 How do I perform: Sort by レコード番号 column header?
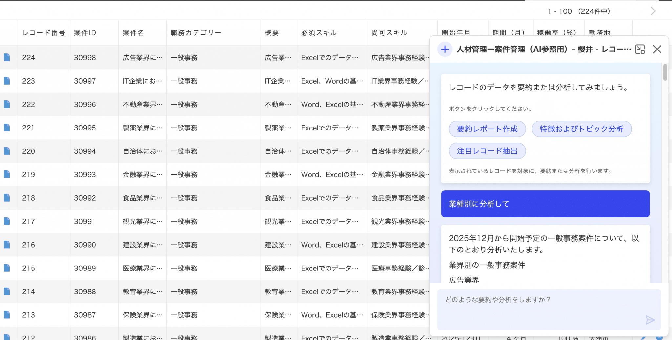click(44, 33)
